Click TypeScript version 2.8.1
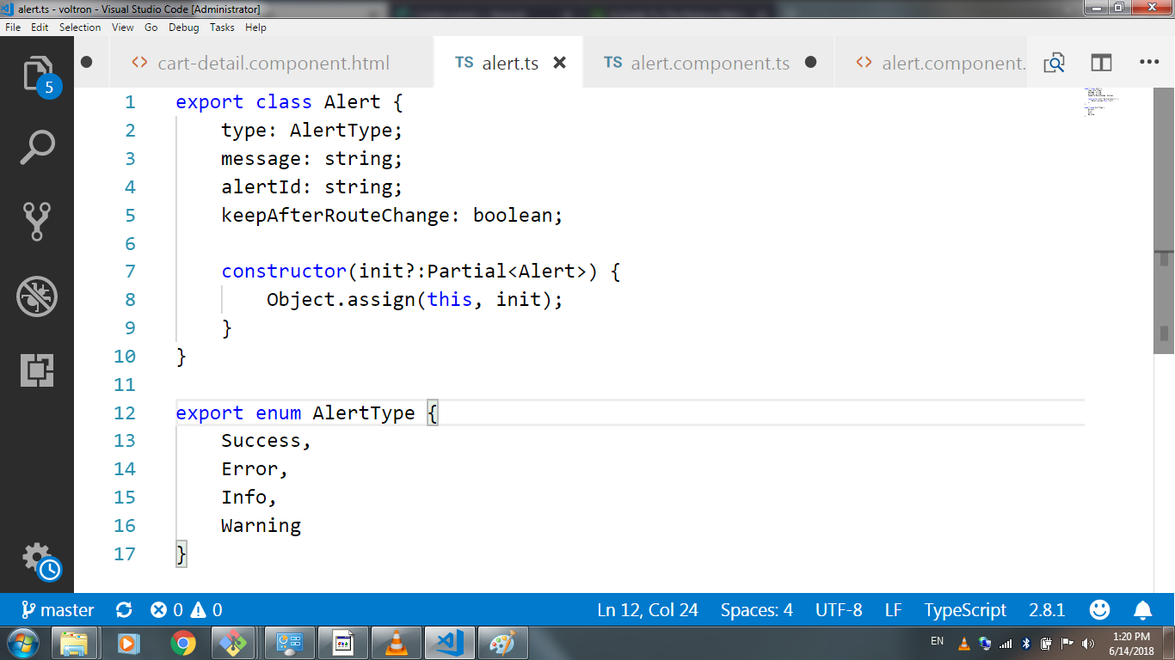1175x660 pixels. [1047, 610]
